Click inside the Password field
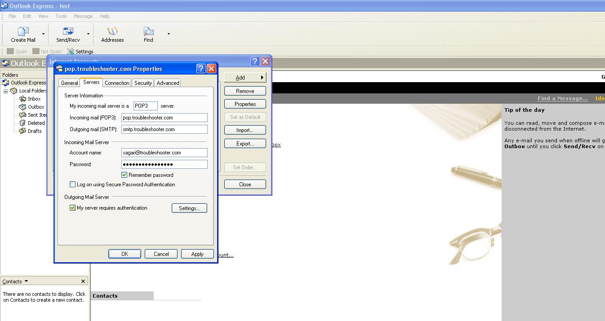Image resolution: width=605 pixels, height=321 pixels. click(164, 164)
